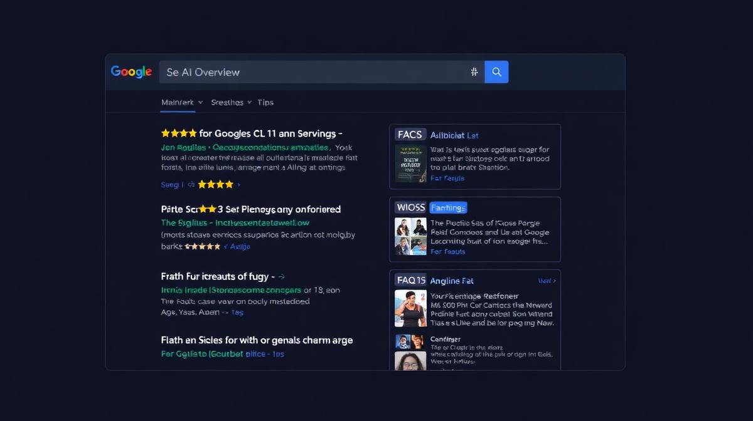Click the Google logo
Screen dimensions: 753x421
131,71
